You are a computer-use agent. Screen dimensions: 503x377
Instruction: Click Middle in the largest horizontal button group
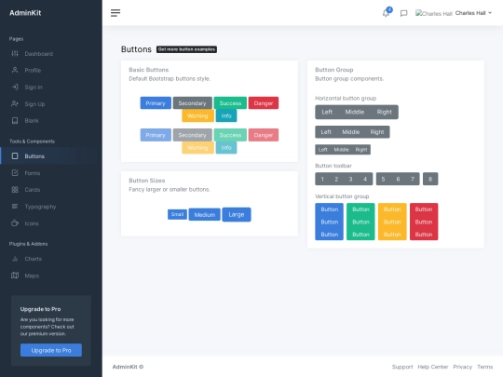tap(355, 112)
